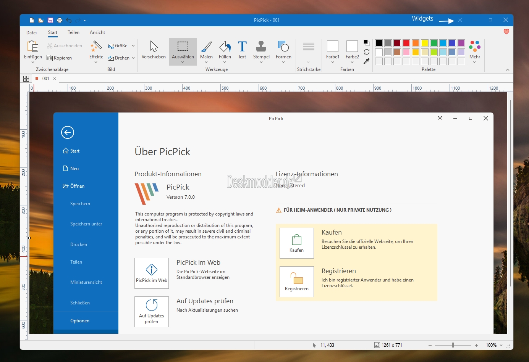Choose the red palette color swatch

click(406, 43)
